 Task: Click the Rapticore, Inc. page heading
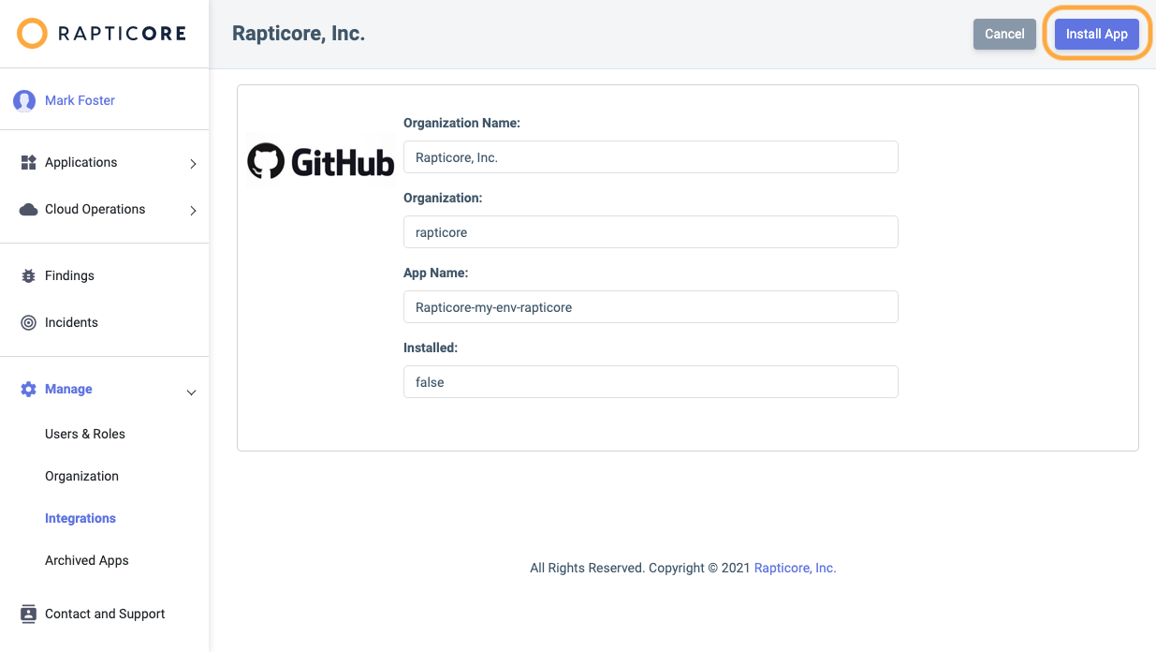(299, 34)
